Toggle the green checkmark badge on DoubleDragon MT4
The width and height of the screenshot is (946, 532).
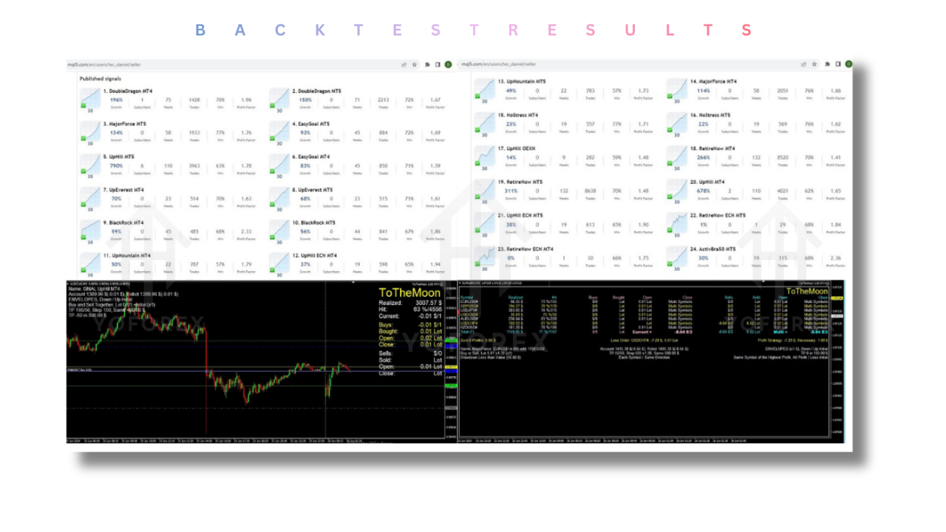[x=84, y=106]
